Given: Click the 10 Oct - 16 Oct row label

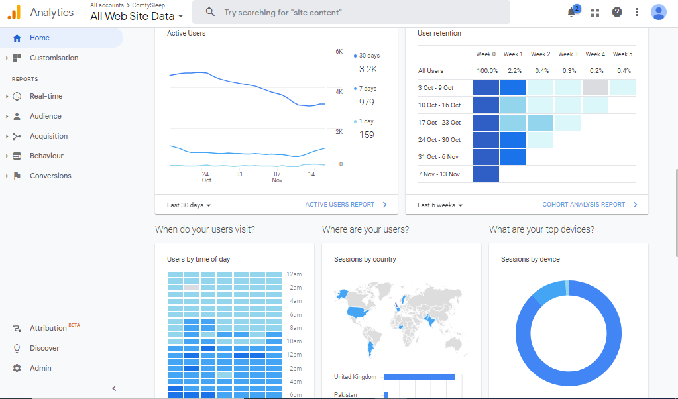Looking at the screenshot, I should click(x=439, y=105).
